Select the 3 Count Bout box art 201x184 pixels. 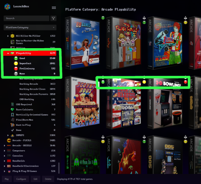click(82, 102)
